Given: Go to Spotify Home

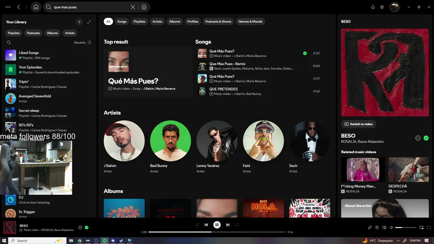Looking at the screenshot, I should coord(36,7).
